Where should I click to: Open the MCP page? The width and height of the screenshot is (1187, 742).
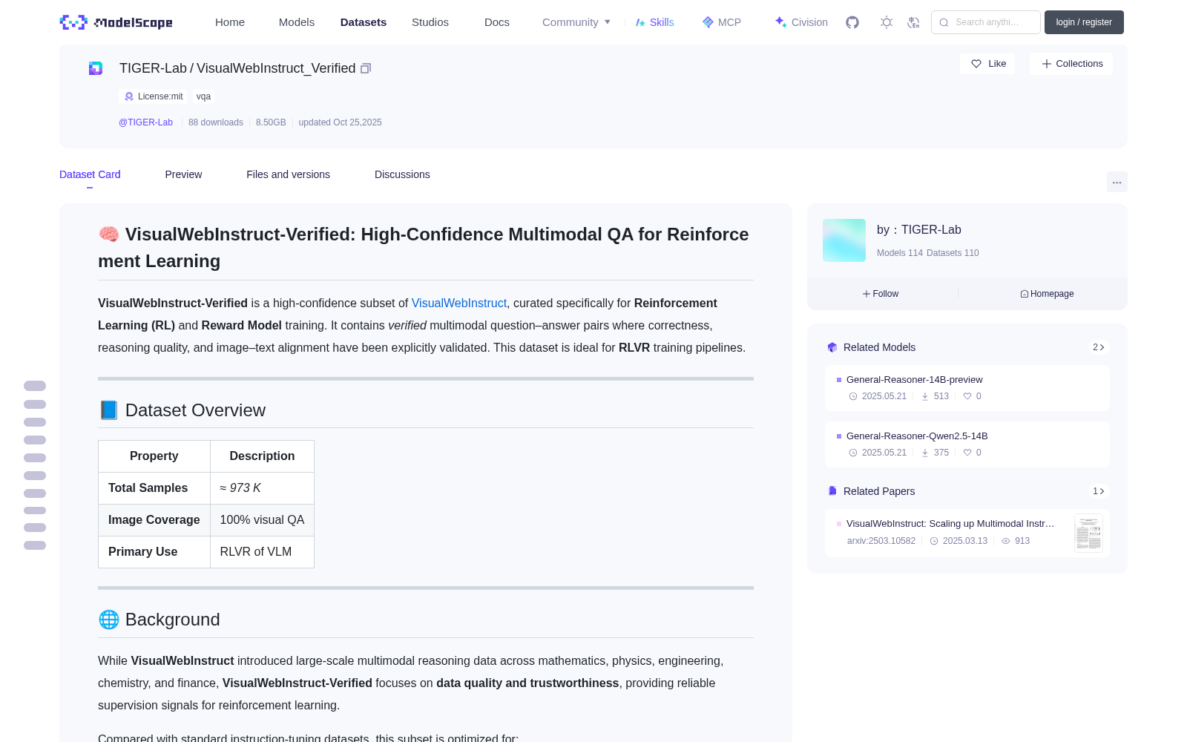coord(722,22)
